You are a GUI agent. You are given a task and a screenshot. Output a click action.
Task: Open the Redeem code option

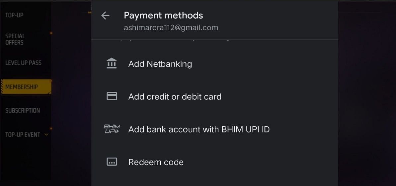tap(156, 162)
